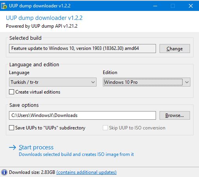
Task: Expand the Edition dropdown arrow
Action: [187, 82]
